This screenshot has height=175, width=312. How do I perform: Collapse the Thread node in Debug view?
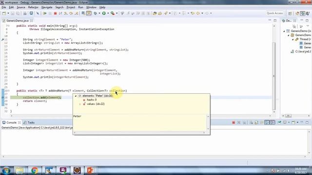click(293, 39)
